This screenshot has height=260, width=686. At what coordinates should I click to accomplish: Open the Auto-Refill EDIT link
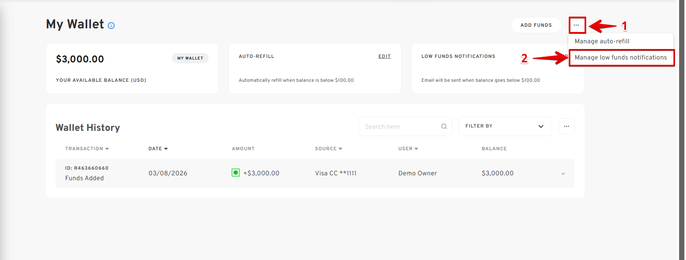click(384, 56)
